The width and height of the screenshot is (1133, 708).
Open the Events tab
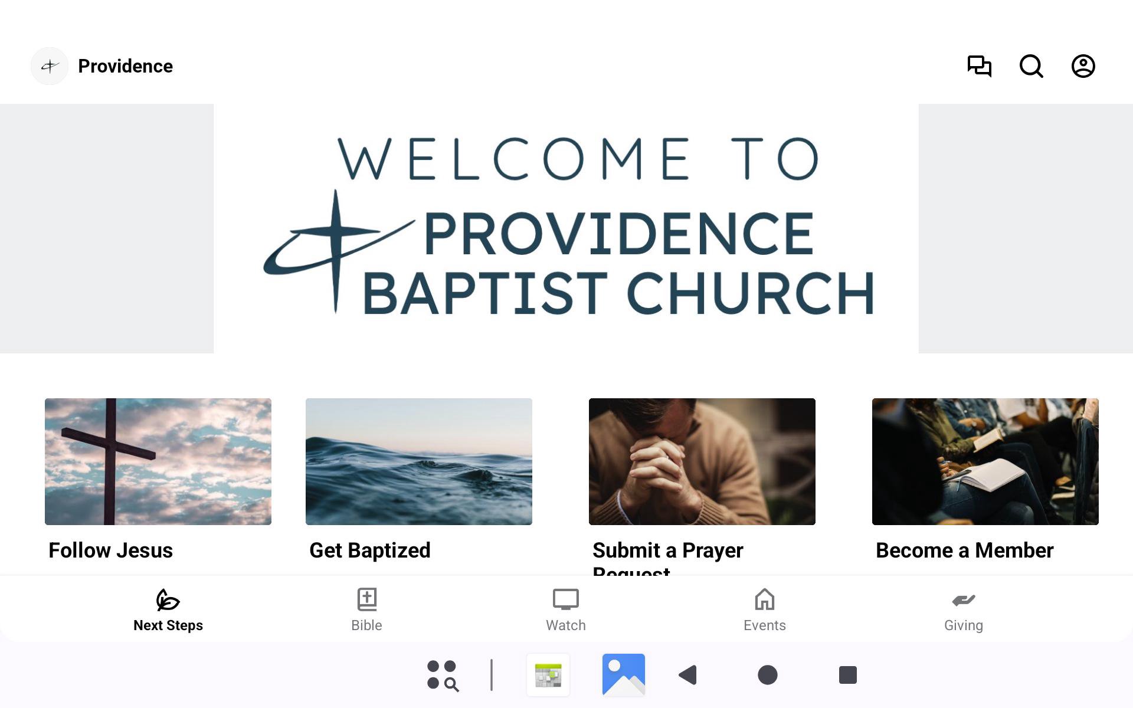[764, 610]
